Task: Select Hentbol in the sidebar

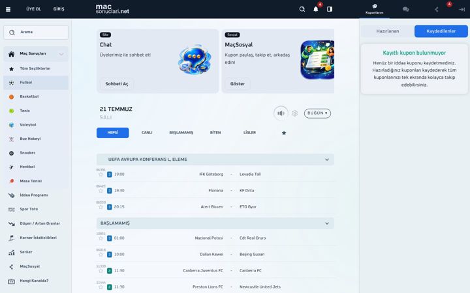Action: coord(36,167)
